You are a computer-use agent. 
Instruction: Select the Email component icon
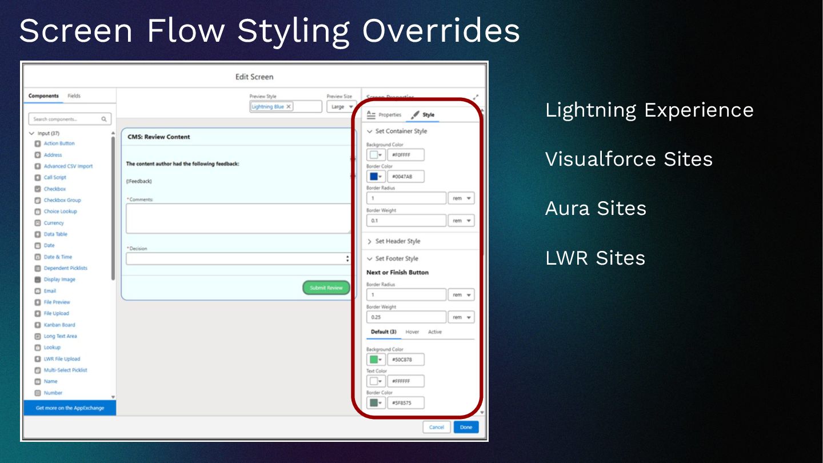tap(38, 291)
